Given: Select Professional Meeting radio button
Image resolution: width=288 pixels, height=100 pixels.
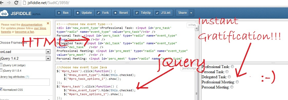Looking at the screenshot, I should point(237,82).
